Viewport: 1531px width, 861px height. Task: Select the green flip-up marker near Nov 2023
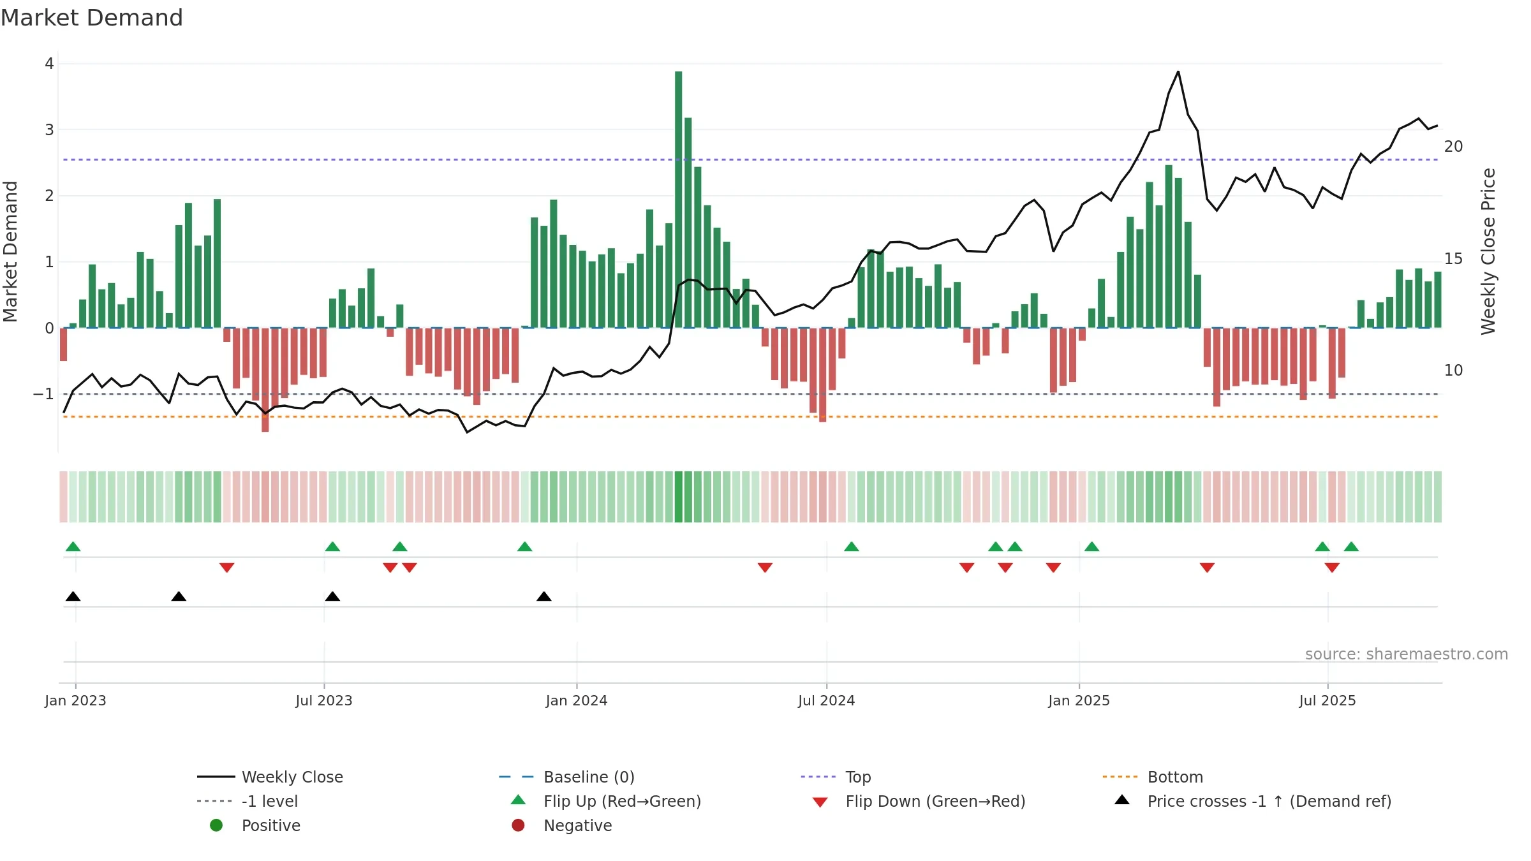click(x=525, y=547)
